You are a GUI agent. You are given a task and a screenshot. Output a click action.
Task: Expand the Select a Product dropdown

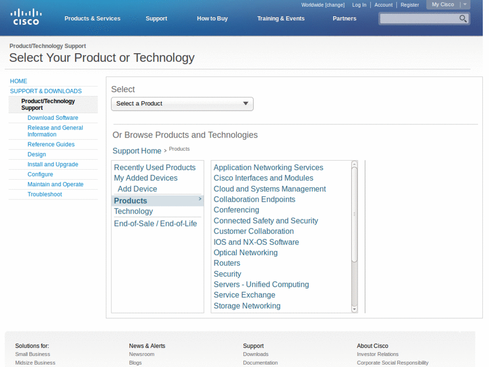[x=182, y=104]
